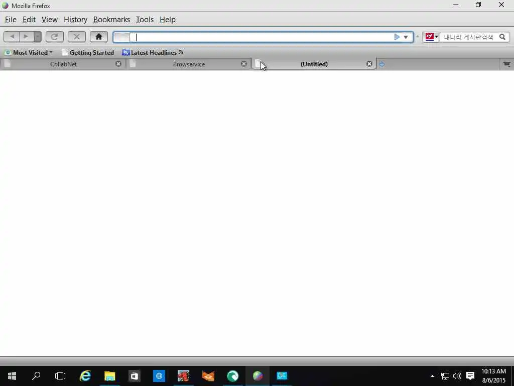
Task: Open the green circular taskbar app
Action: pos(233,376)
